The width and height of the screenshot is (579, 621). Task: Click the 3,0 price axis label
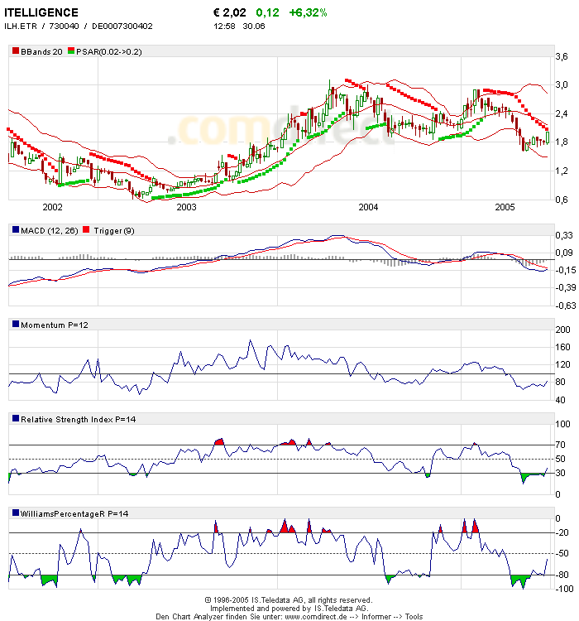562,84
